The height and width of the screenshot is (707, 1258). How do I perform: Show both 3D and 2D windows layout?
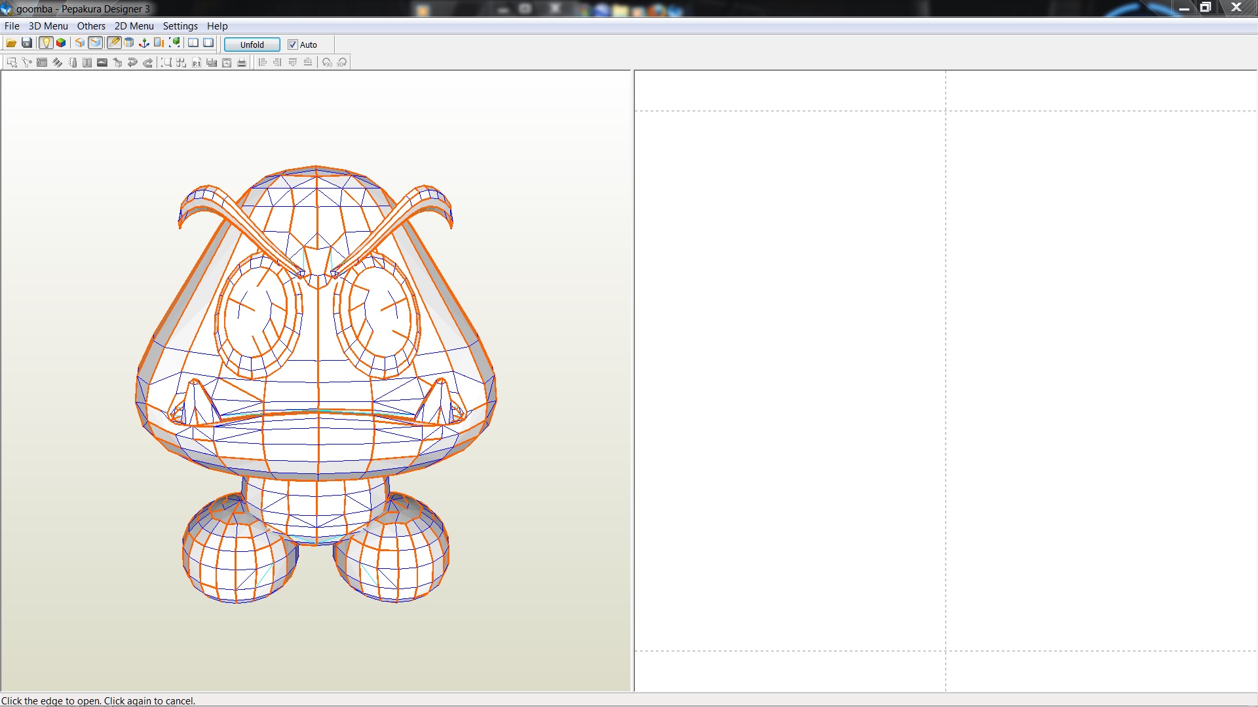point(193,43)
